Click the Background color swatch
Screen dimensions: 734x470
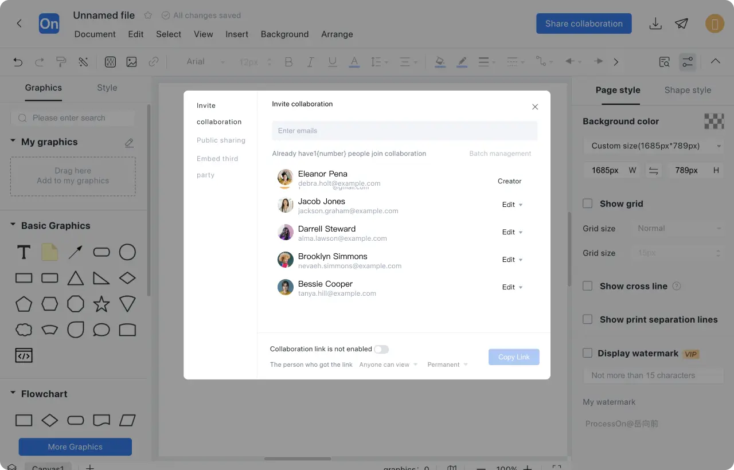point(714,122)
